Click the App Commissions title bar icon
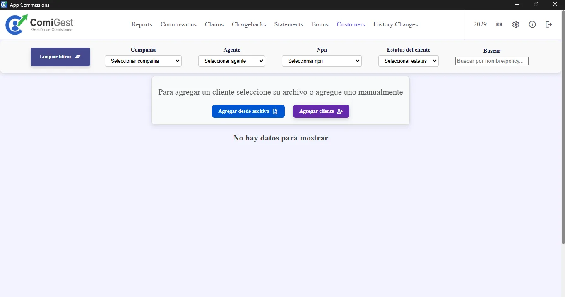This screenshot has height=297, width=565. [x=4, y=5]
